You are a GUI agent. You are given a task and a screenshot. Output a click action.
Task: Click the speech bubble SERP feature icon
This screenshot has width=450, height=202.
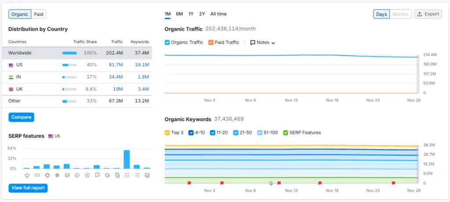(x=97, y=175)
